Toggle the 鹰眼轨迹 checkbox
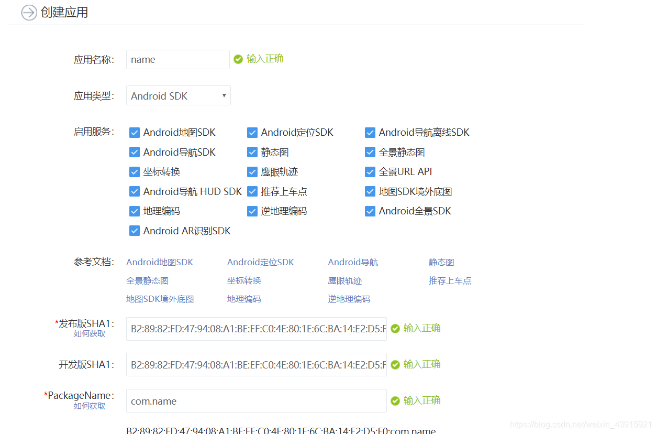Viewport: 656px width, 434px height. 252,172
